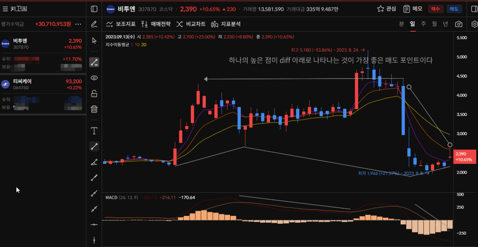
Task: Click the 평가수익금 +30,710,953원 value
Action: [x=53, y=24]
